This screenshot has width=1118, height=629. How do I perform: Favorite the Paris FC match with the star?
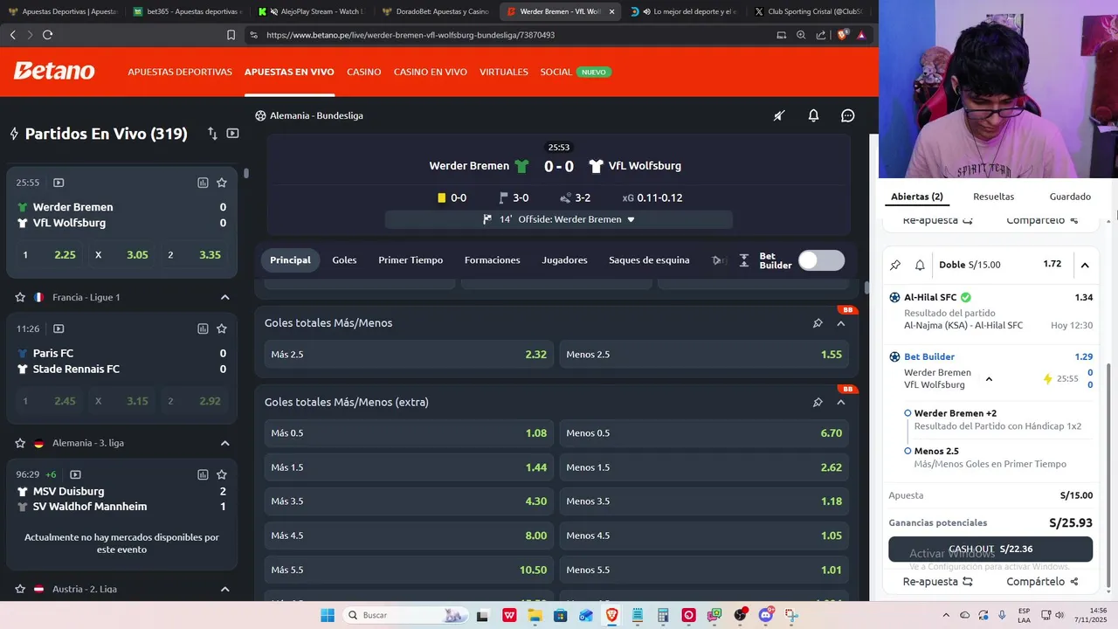[222, 328]
